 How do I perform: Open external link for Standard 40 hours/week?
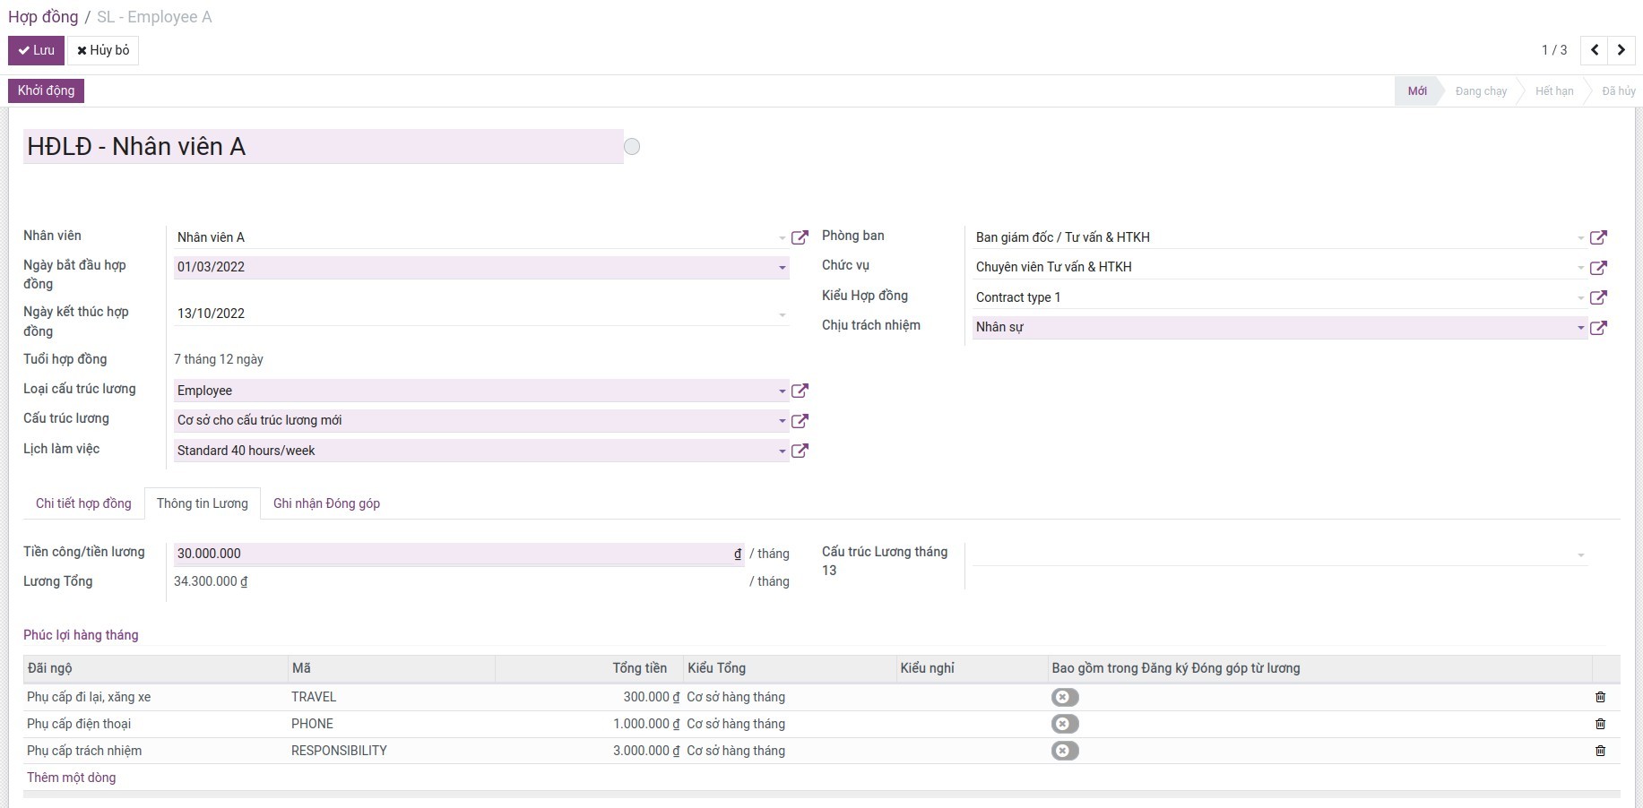coord(800,451)
